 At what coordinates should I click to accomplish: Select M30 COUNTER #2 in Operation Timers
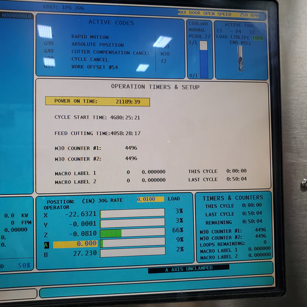96,159
